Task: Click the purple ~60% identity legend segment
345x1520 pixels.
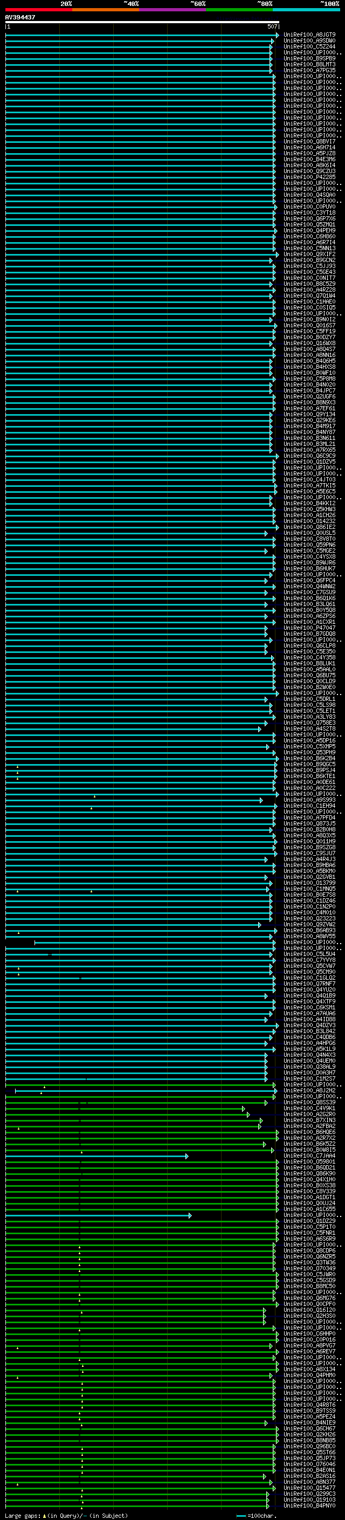Action: point(173,10)
